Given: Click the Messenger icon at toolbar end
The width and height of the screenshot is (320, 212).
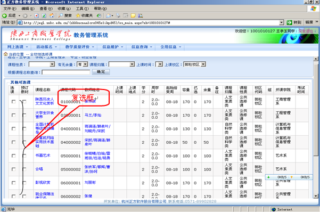Looking at the screenshot, I should [x=141, y=15].
